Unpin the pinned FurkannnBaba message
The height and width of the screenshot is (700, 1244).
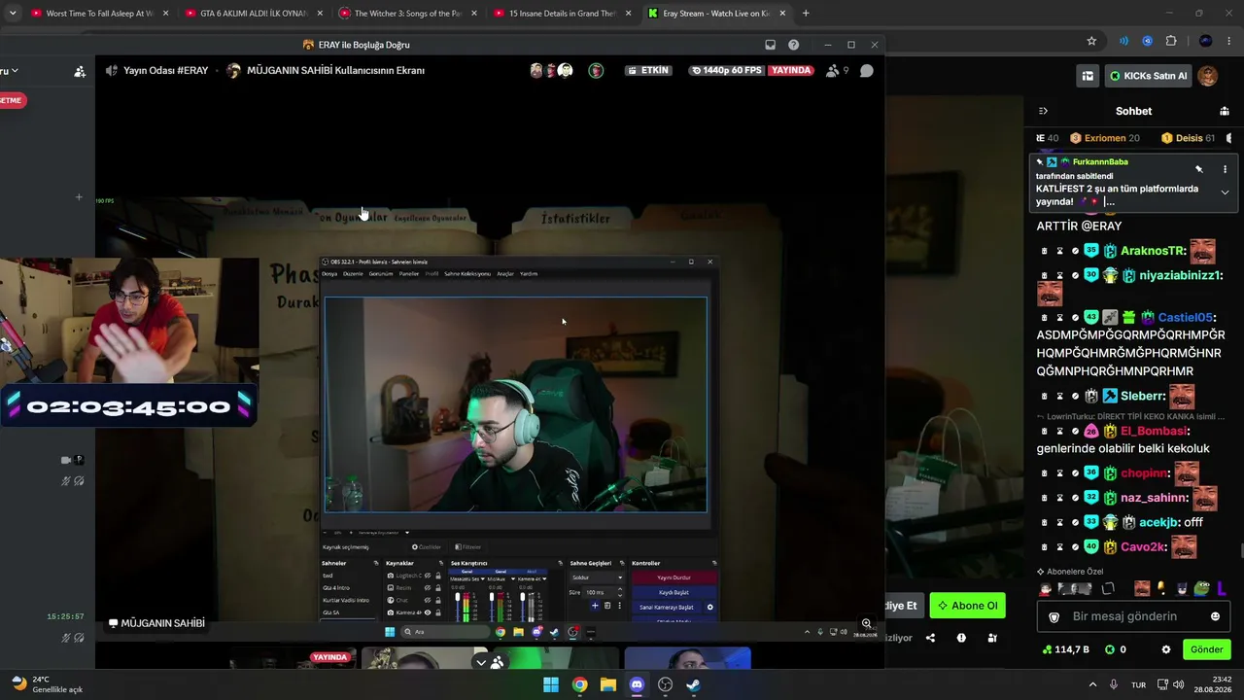(x=1199, y=169)
